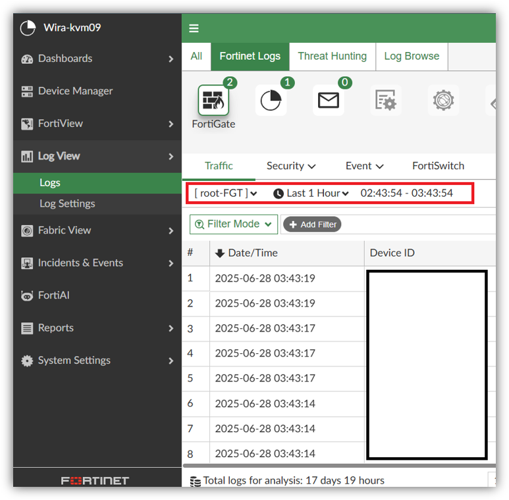Screen dimensions: 509x500
Task: Open the root-FGT device dropdown
Action: pyautogui.click(x=226, y=193)
